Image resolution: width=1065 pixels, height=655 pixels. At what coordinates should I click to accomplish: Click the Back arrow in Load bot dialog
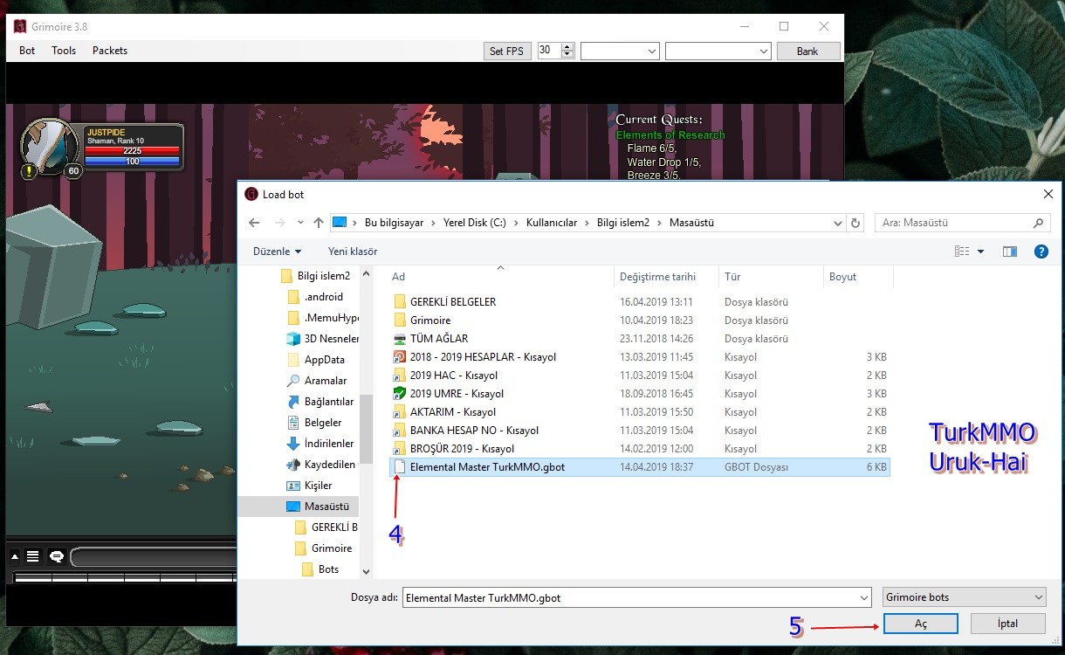point(256,223)
